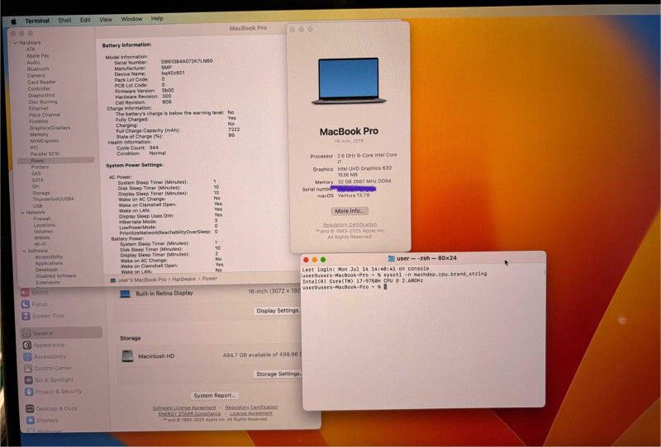Image resolution: width=661 pixels, height=447 pixels.
Task: Open Storage Settings
Action: 278,374
